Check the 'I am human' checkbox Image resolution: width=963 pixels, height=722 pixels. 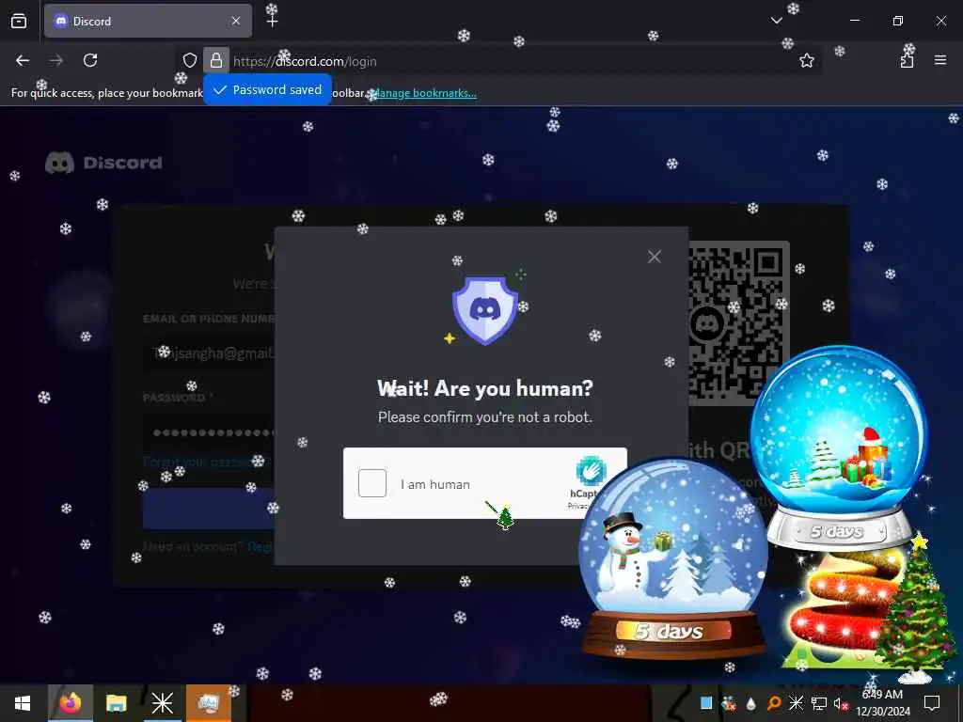coord(372,483)
